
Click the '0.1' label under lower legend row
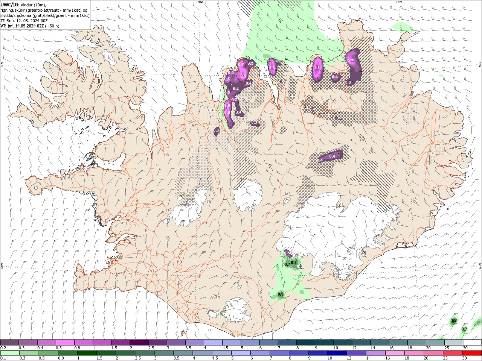point(3,358)
